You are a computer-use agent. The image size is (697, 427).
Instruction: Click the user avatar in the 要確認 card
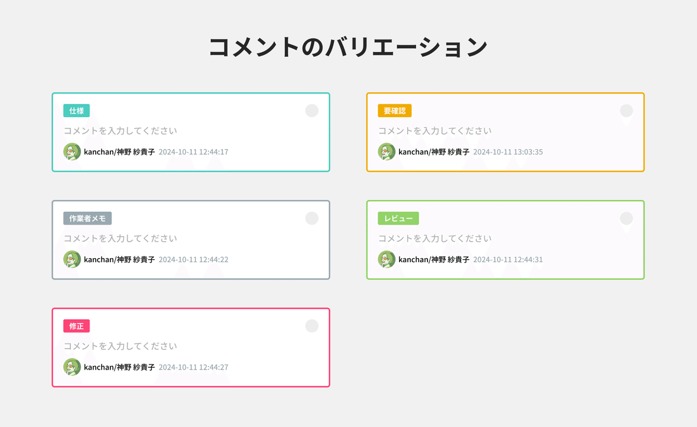[x=386, y=152]
